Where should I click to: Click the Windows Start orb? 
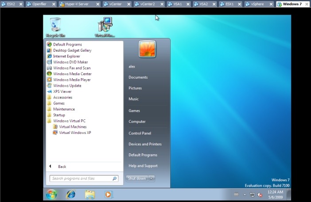click(51, 194)
